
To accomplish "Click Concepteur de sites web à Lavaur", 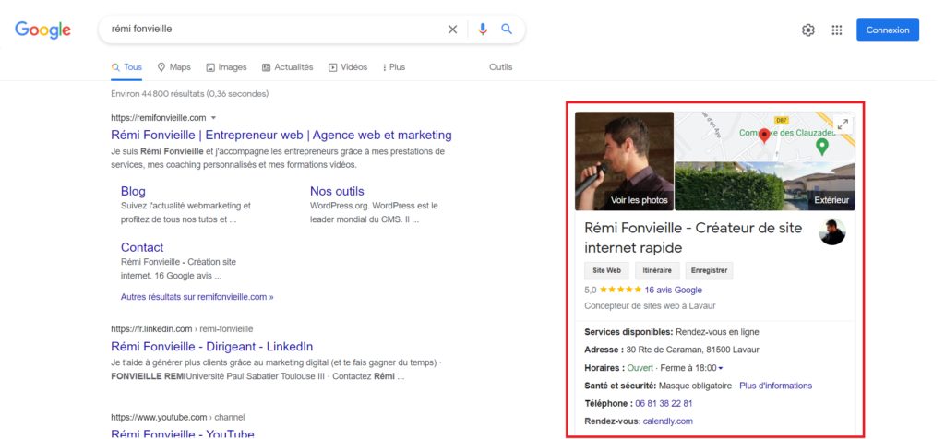I will 650,306.
